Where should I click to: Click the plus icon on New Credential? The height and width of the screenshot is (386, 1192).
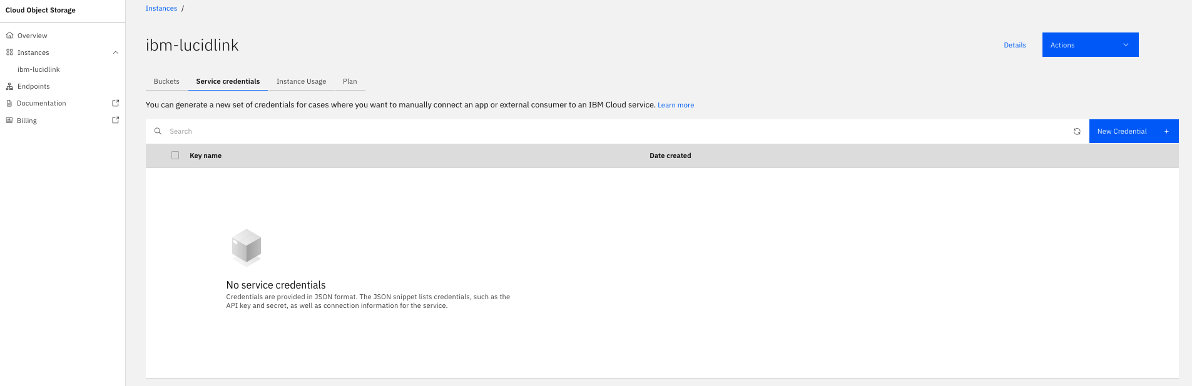[1166, 131]
